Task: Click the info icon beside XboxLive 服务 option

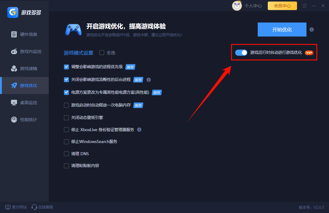Action: point(139,130)
